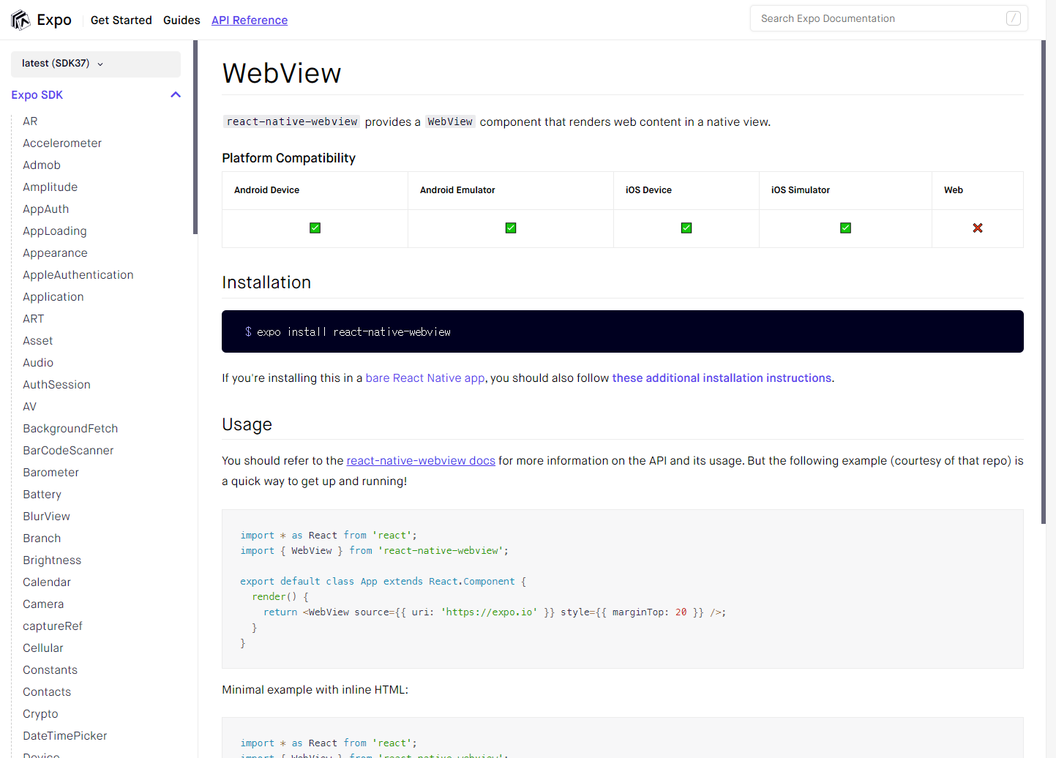Open AuthSession in the sidebar
The width and height of the screenshot is (1056, 758).
coord(56,385)
